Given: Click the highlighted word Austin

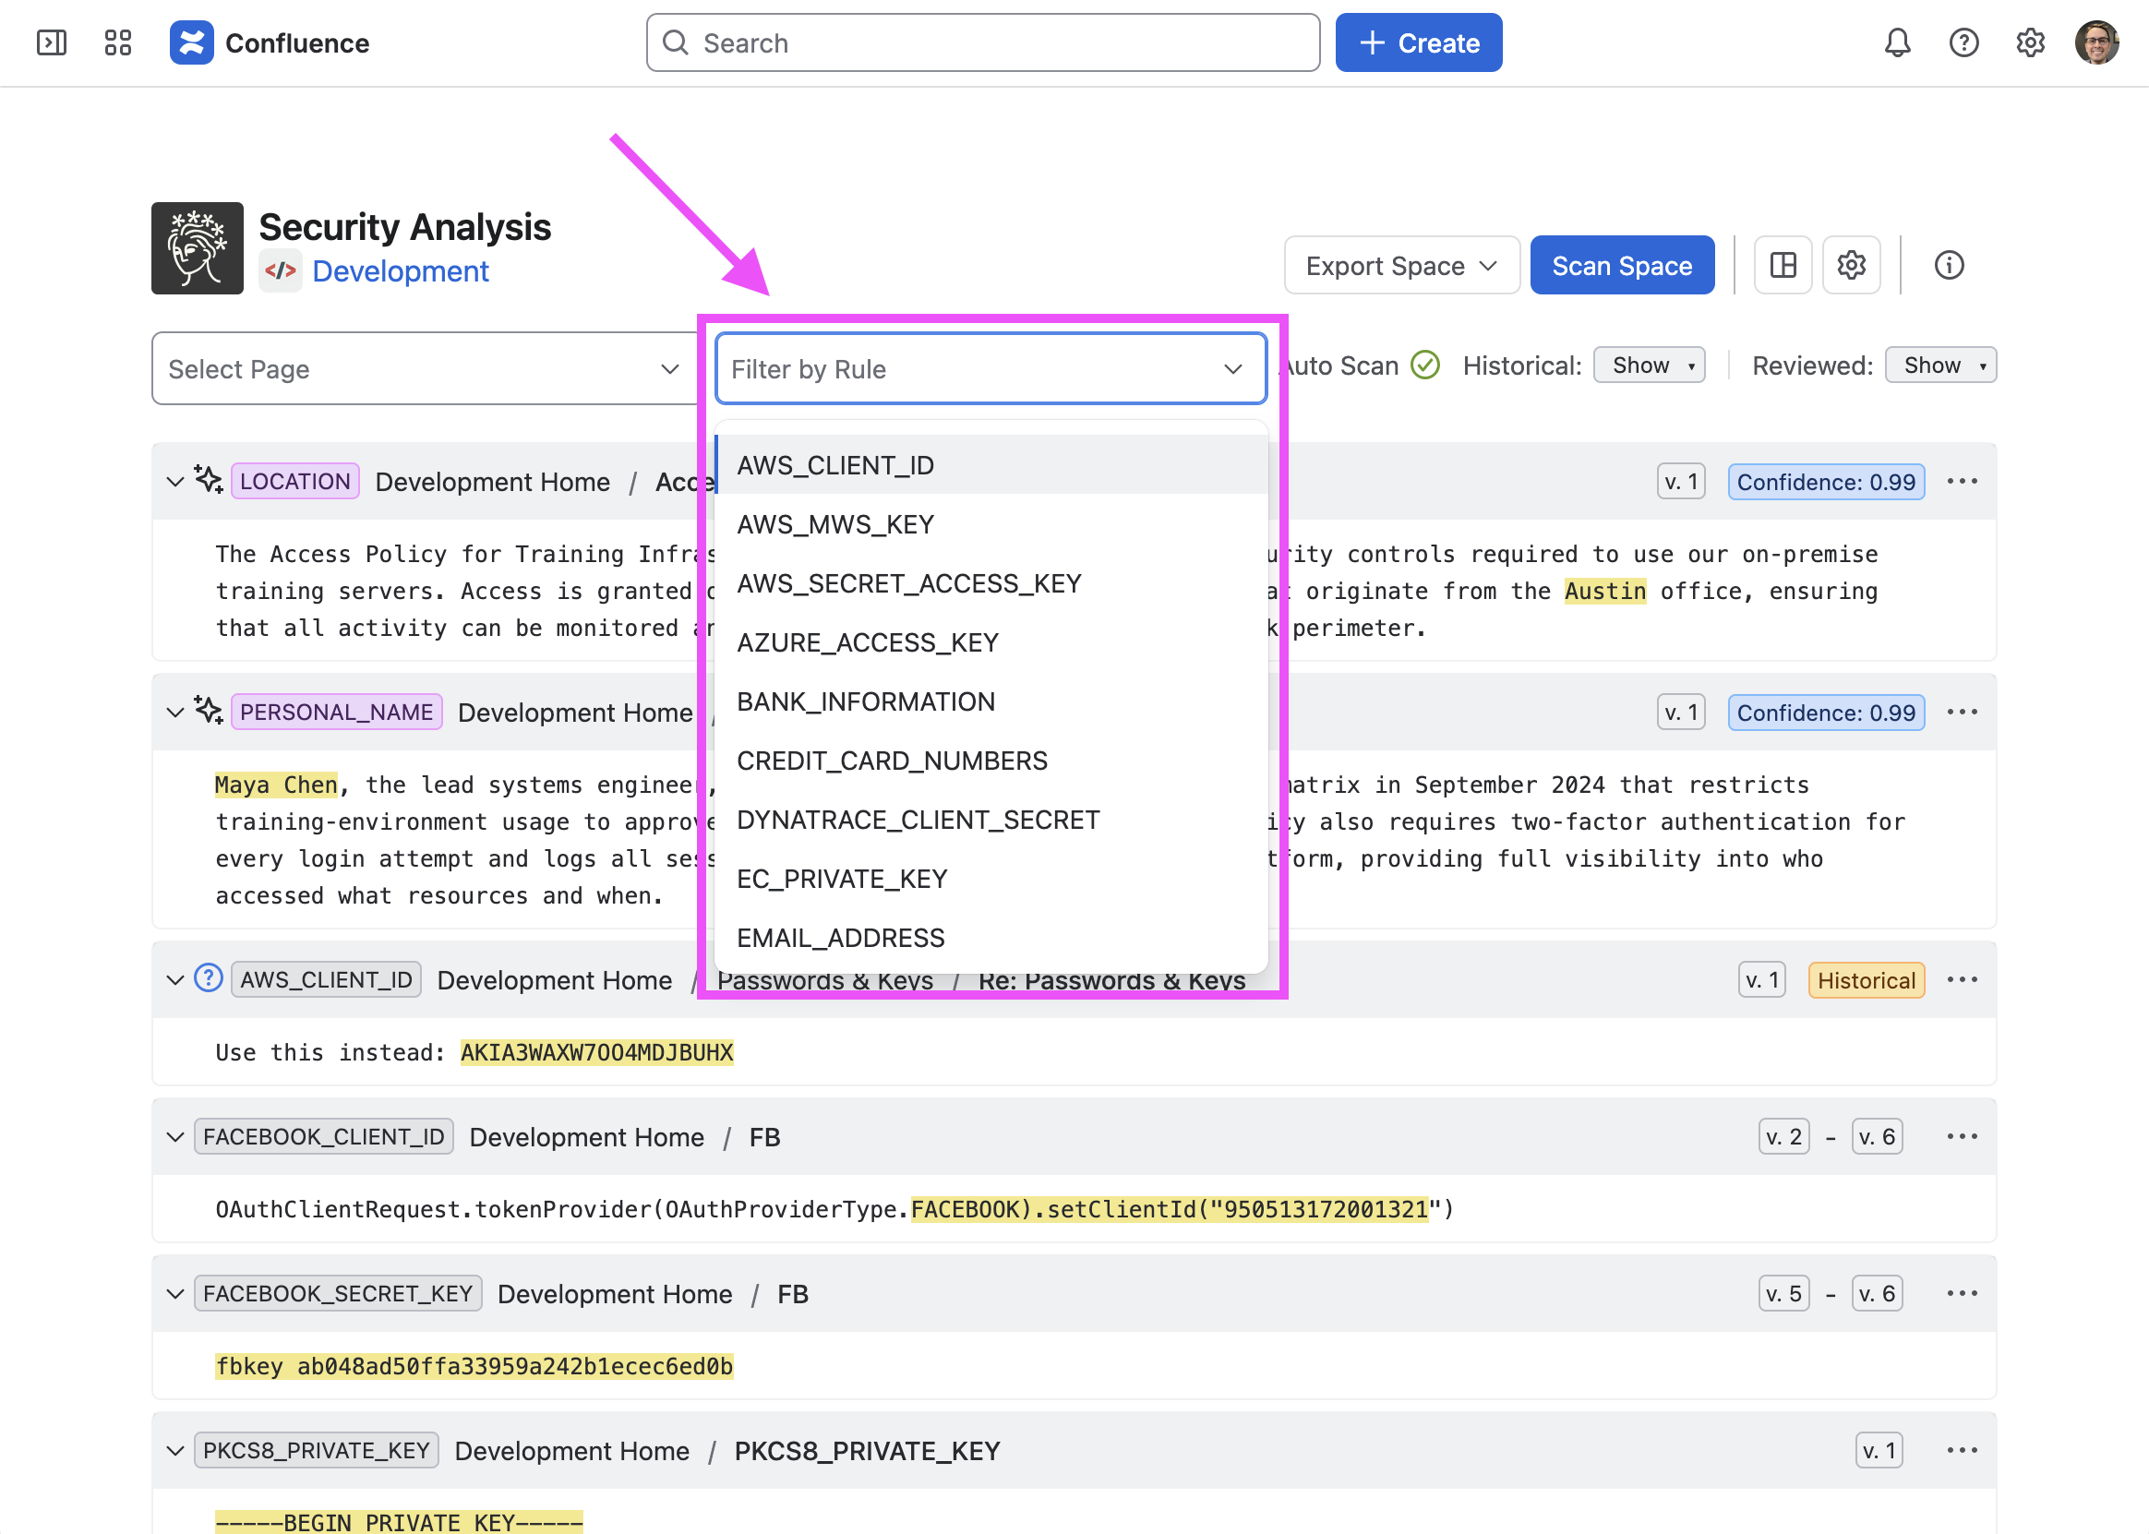Looking at the screenshot, I should click(1605, 591).
